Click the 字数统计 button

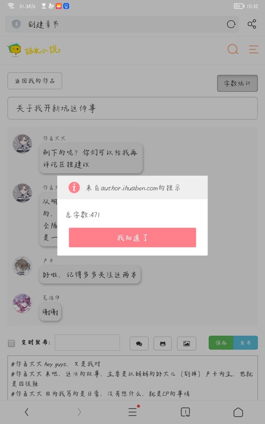pyautogui.click(x=237, y=83)
